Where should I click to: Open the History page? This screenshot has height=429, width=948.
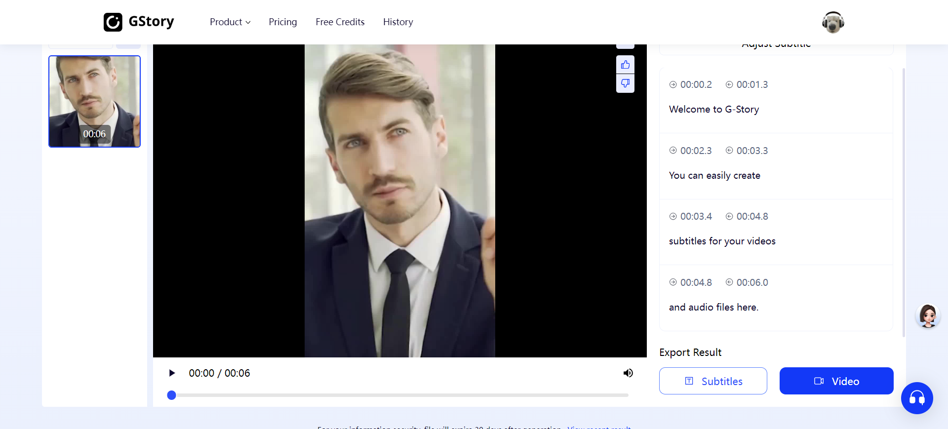click(x=398, y=22)
